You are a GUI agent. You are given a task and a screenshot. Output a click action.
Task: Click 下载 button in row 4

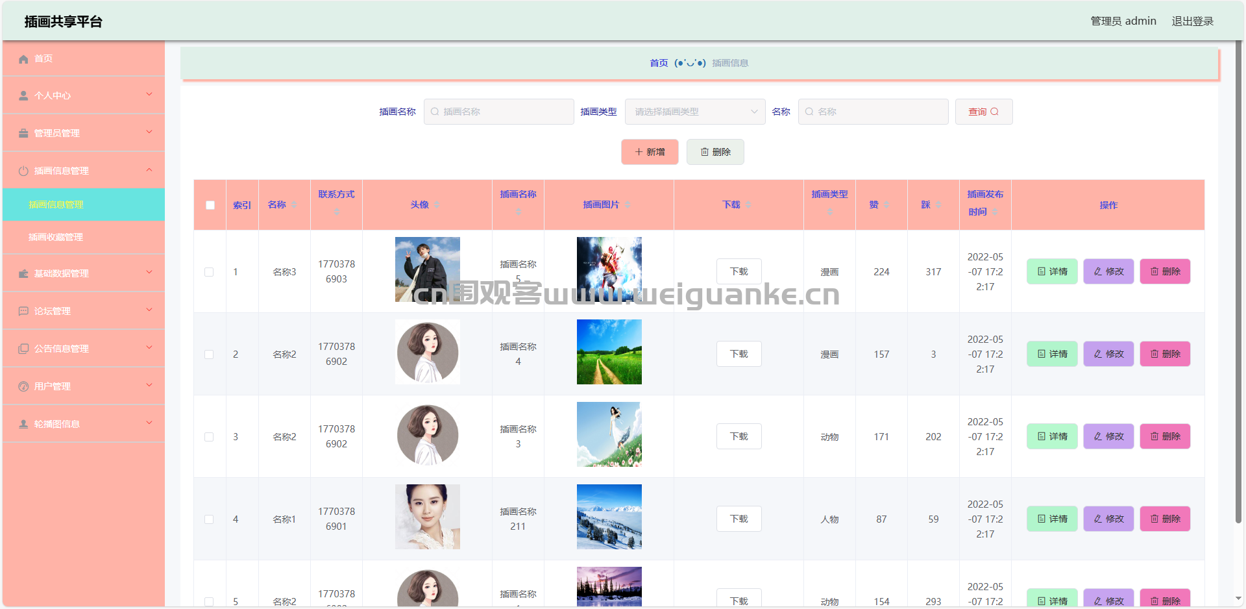point(739,519)
